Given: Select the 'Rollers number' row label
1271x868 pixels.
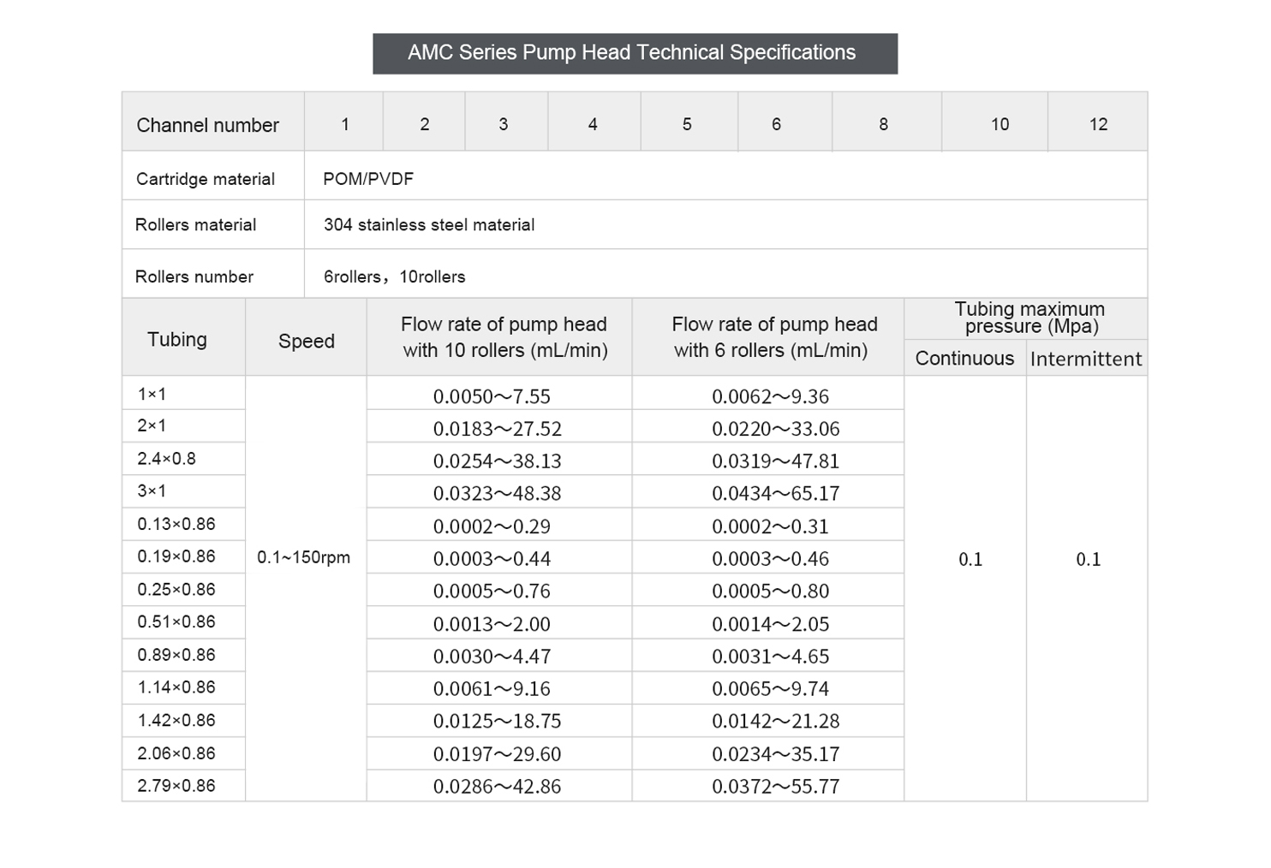Looking at the screenshot, I should point(194,276).
